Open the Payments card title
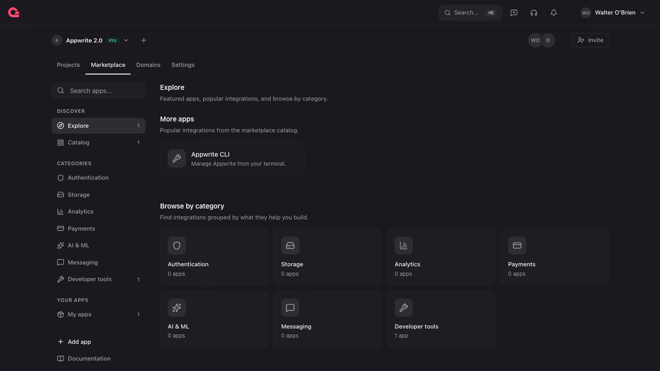This screenshot has width=660, height=371. pyautogui.click(x=522, y=264)
